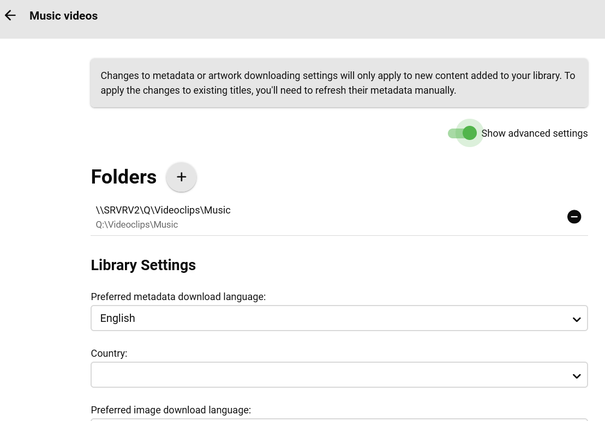
Task: Click the Library Settings heading
Action: [x=143, y=265]
